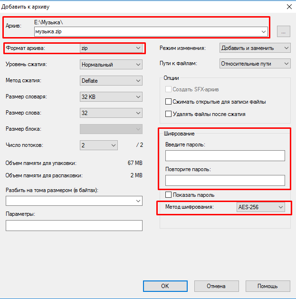Close the Add to archive dialog

289,7
